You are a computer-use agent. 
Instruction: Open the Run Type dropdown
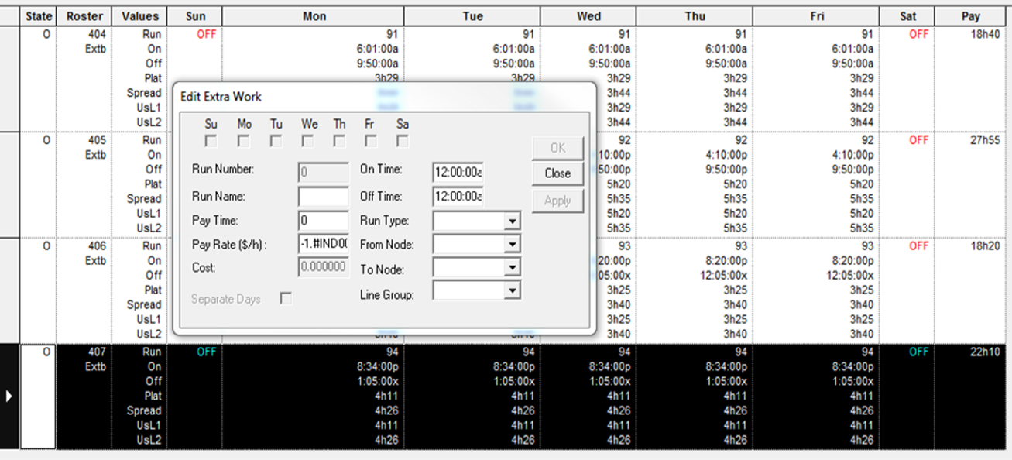point(511,221)
